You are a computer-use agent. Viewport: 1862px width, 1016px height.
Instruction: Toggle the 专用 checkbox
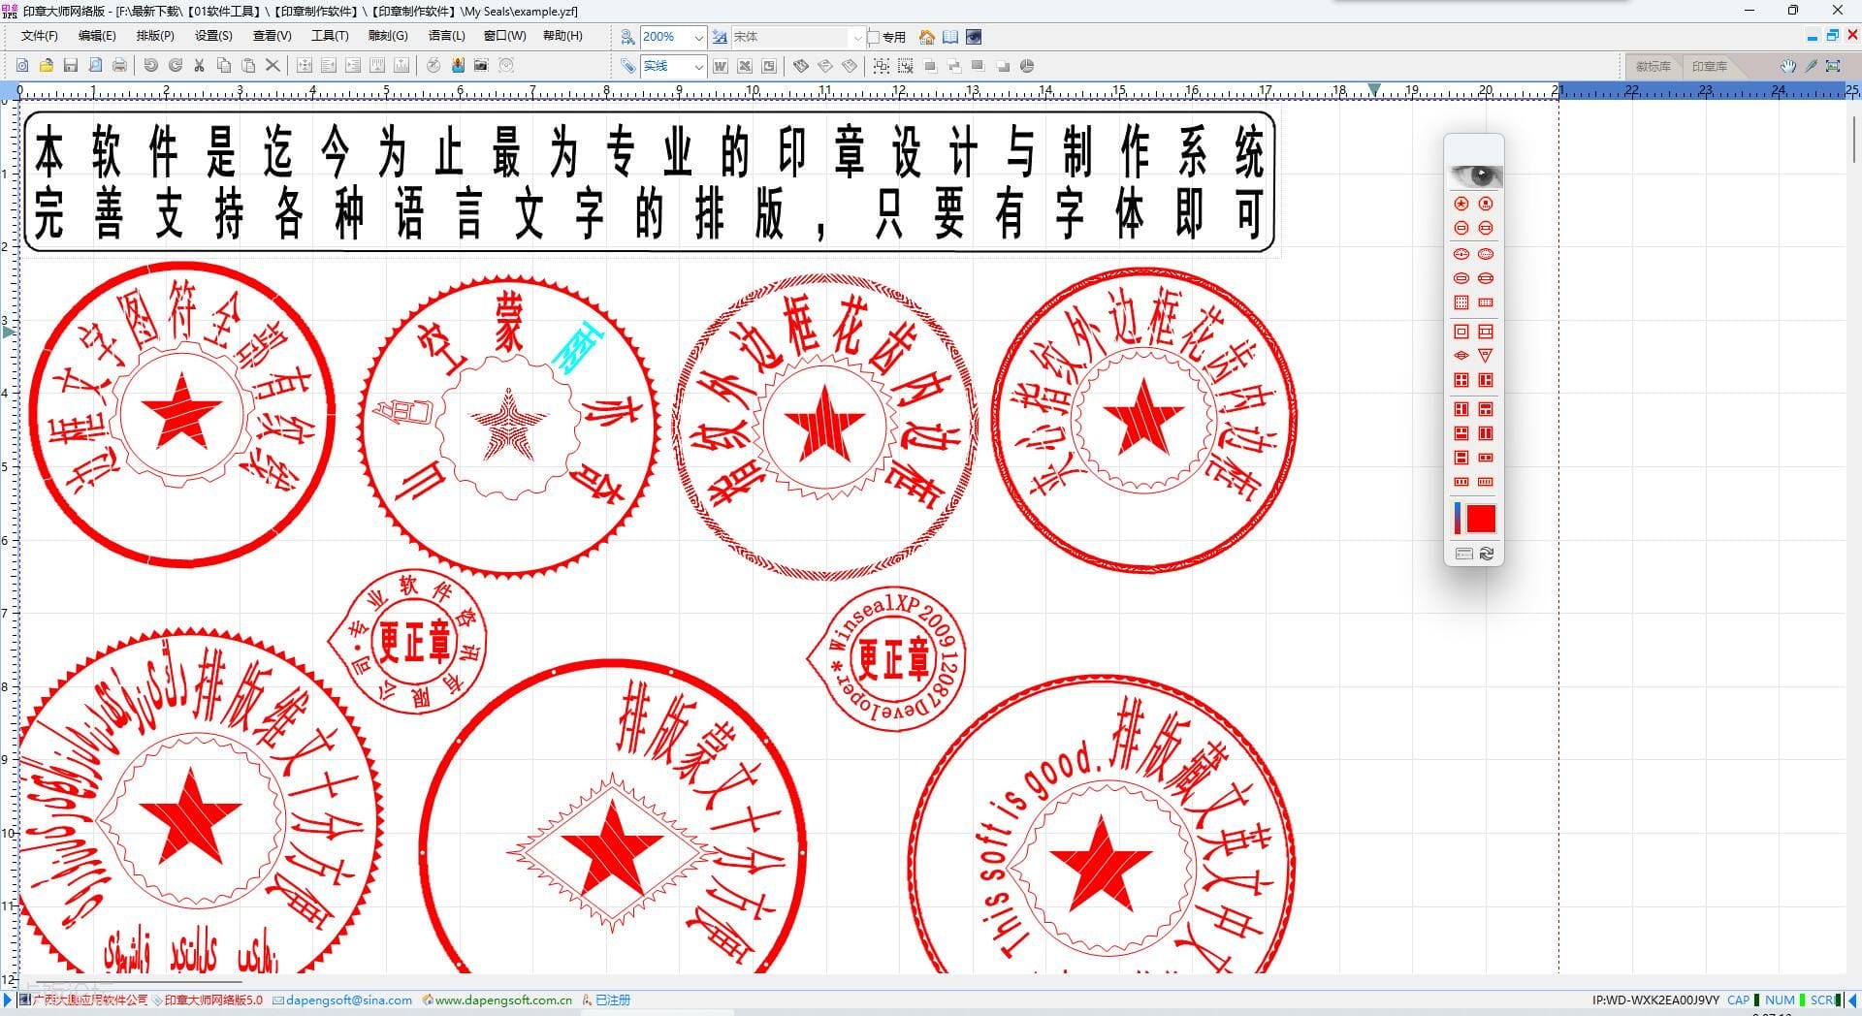pyautogui.click(x=874, y=37)
